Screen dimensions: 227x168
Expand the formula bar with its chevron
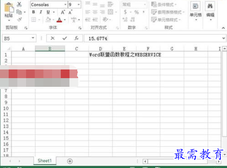pos(224,38)
